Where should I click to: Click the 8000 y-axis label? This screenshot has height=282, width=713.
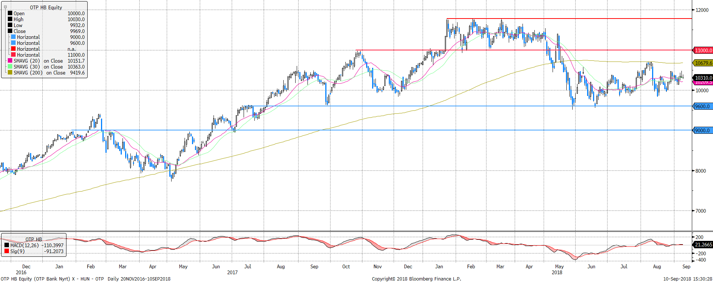point(701,171)
